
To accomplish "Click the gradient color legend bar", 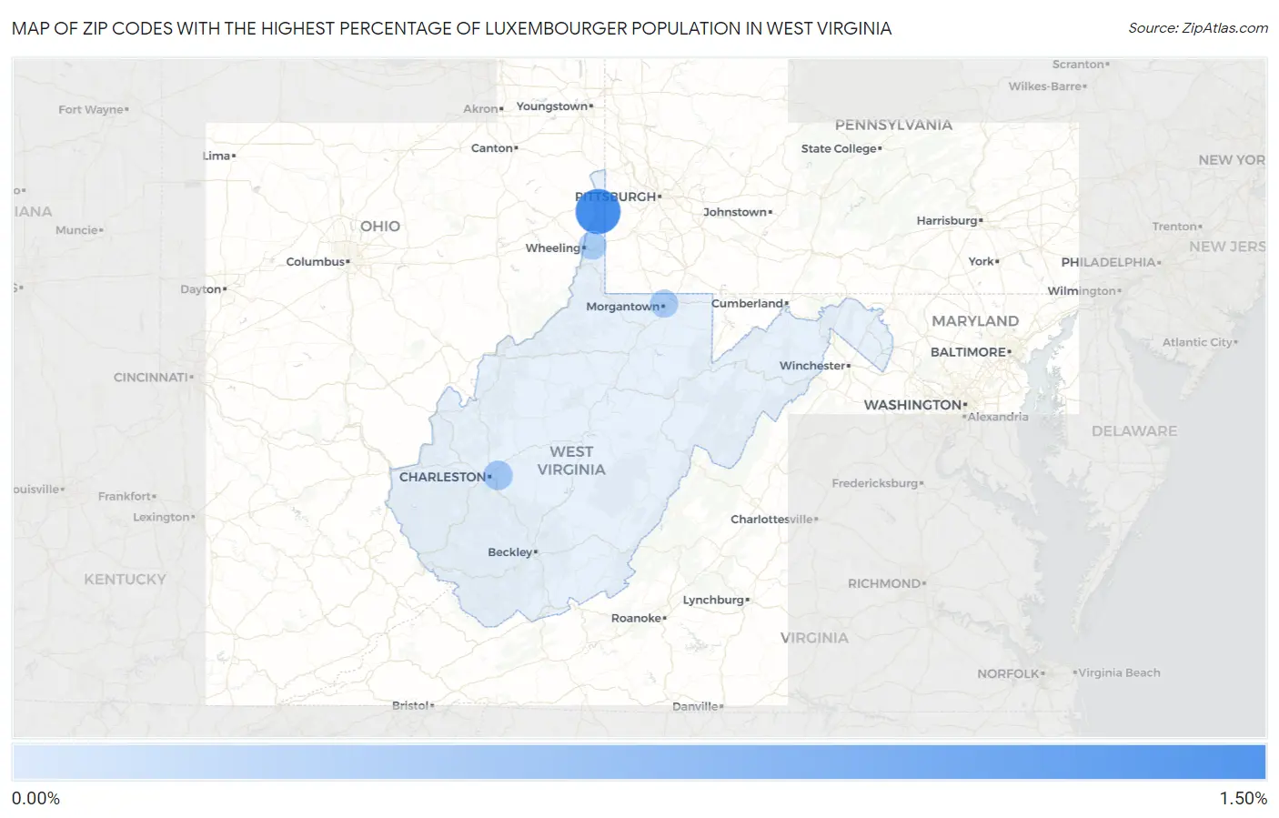I will (x=639, y=762).
